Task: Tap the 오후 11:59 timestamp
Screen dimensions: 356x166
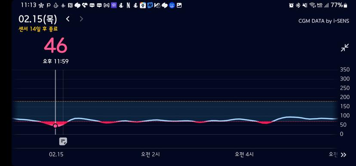Action: (55, 61)
